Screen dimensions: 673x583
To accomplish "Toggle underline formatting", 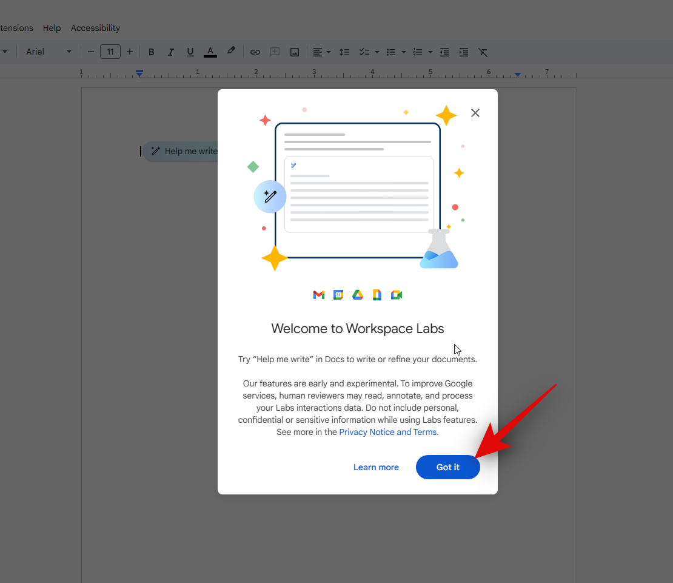I will click(190, 52).
